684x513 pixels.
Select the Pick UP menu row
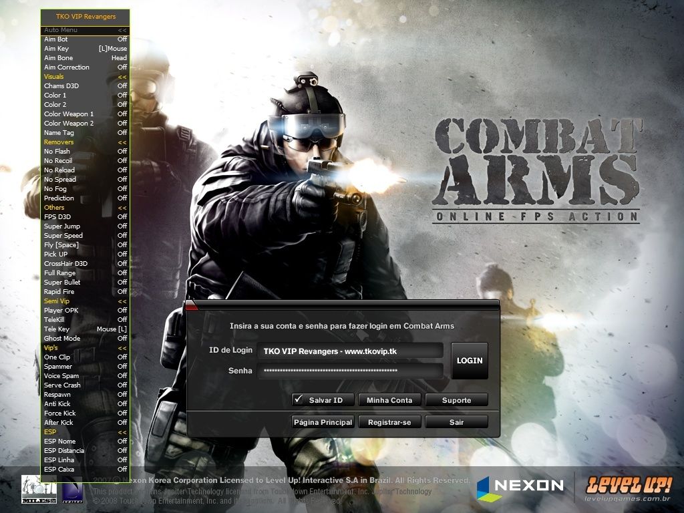tap(85, 254)
